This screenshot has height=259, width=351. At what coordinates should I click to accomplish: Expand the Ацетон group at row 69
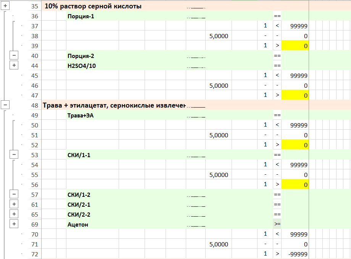point(14,224)
